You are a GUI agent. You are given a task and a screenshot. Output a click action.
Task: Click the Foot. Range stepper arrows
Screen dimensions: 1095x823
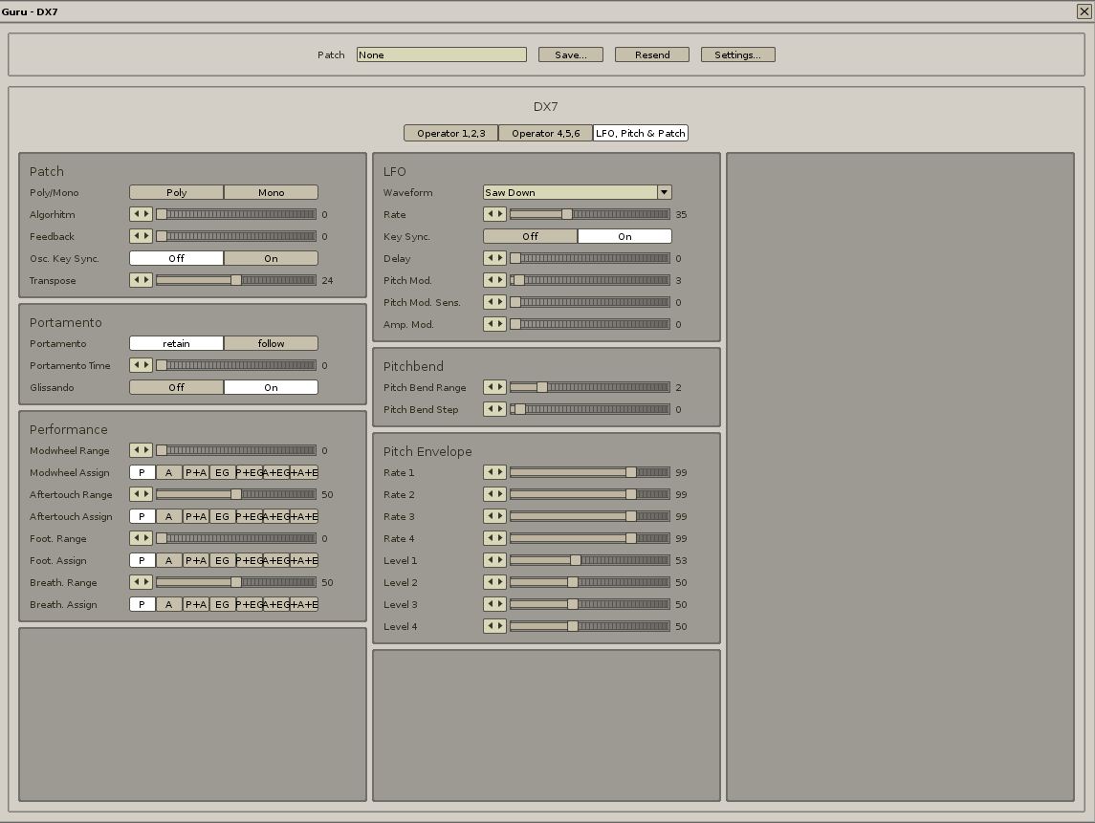pyautogui.click(x=142, y=538)
